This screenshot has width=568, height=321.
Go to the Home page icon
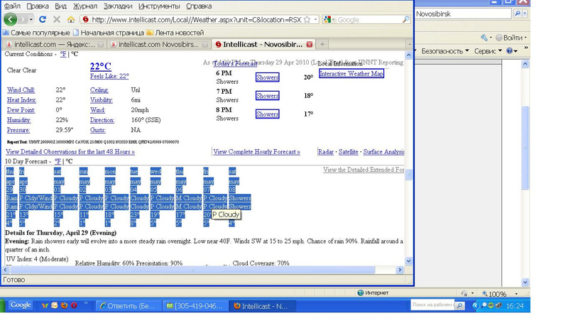pos(70,20)
